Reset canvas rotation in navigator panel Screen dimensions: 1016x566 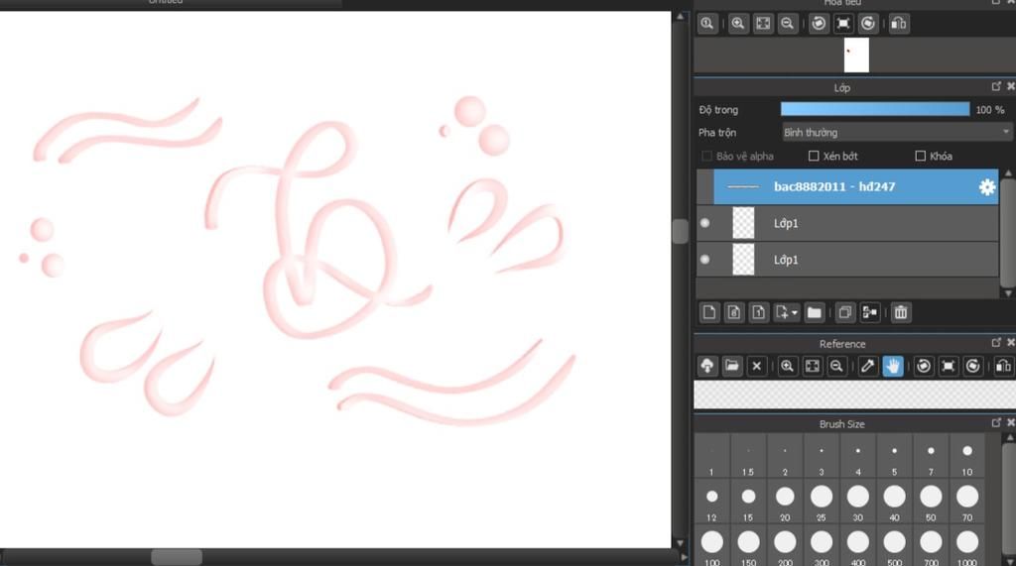pos(843,24)
